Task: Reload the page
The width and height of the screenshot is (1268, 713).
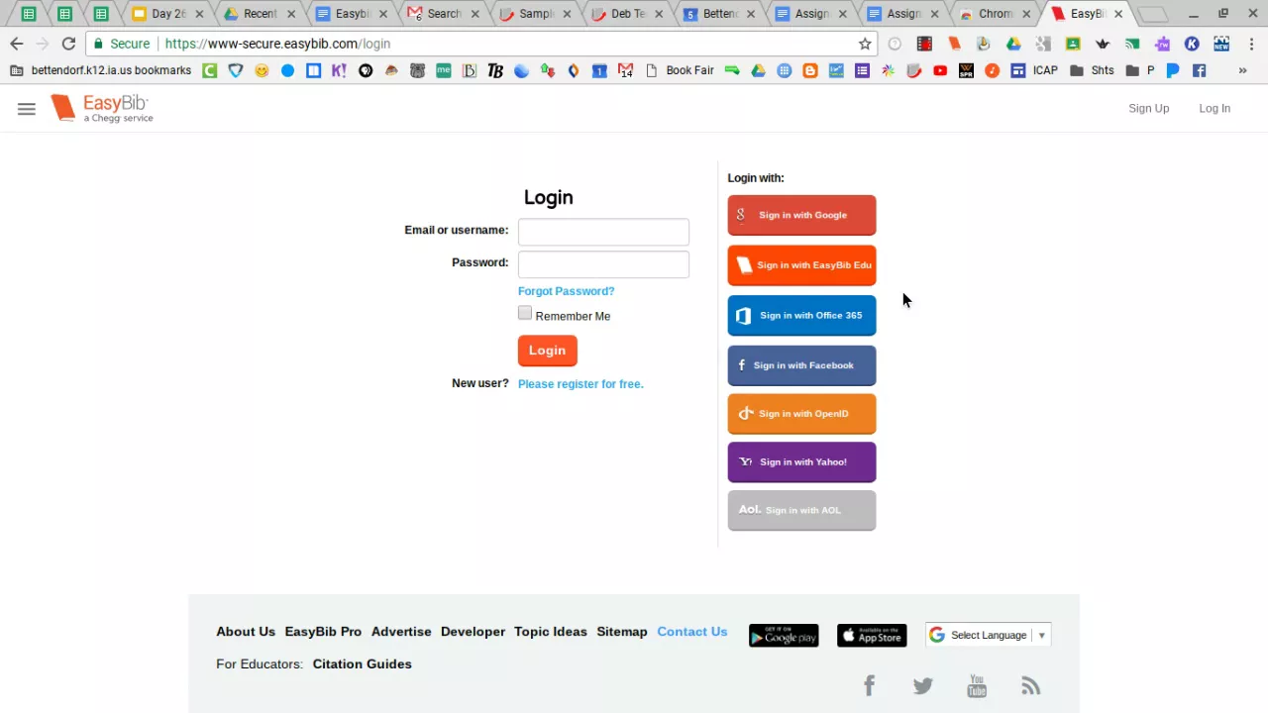Action: (x=68, y=44)
